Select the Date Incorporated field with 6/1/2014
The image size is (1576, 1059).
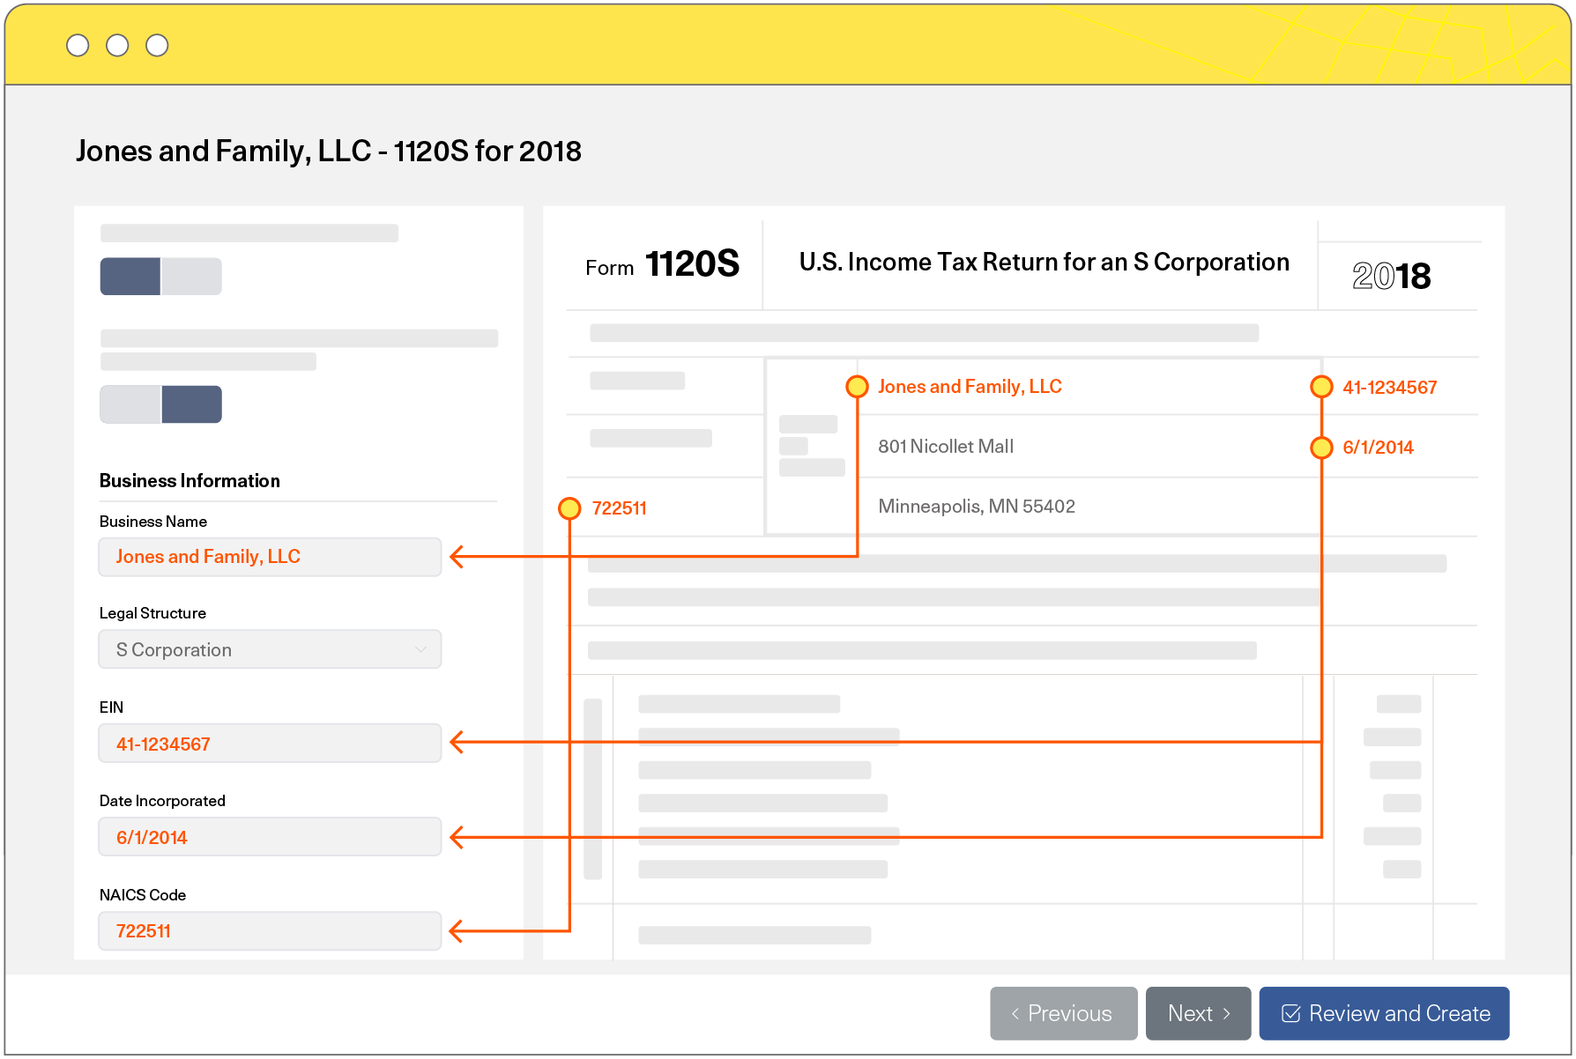point(269,837)
